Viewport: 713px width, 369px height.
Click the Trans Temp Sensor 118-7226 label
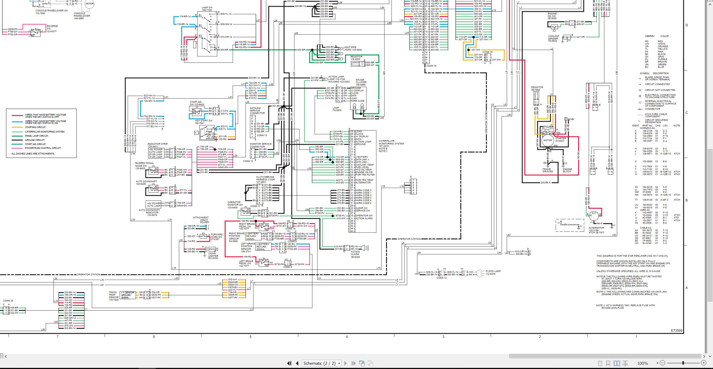click(114, 296)
